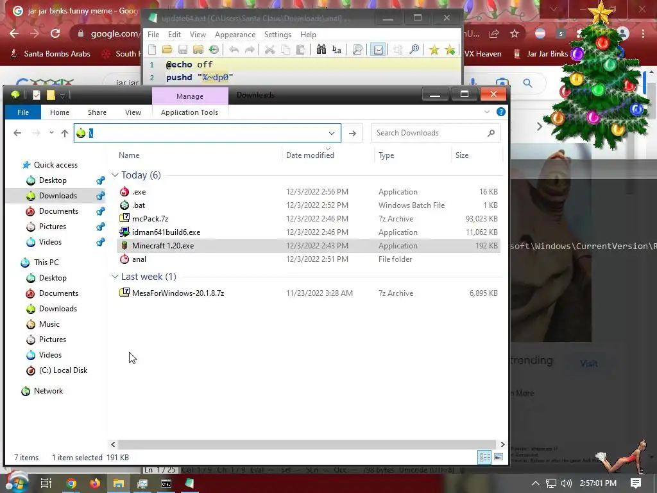The height and width of the screenshot is (493, 657).
Task: Show hidden system tray icons
Action: click(535, 483)
